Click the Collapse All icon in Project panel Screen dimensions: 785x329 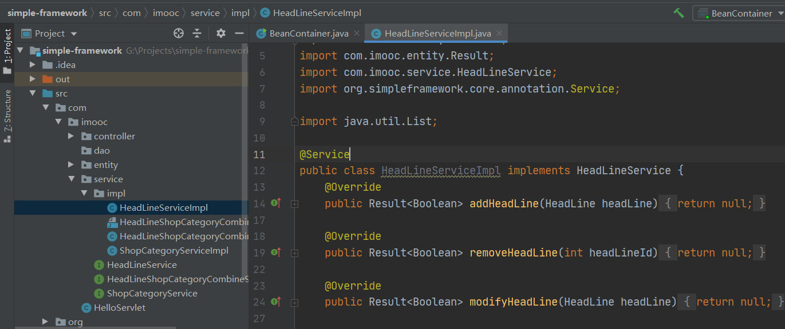coord(197,33)
